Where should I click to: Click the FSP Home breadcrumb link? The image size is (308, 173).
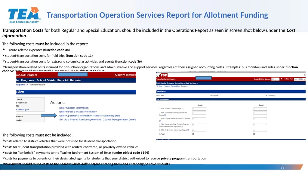click(159, 86)
